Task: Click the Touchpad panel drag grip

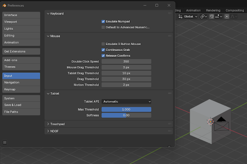Action: (x=169, y=124)
